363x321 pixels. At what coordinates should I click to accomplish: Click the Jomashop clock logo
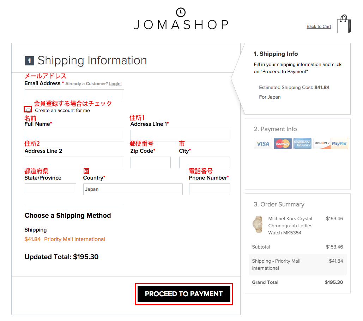pos(181,12)
